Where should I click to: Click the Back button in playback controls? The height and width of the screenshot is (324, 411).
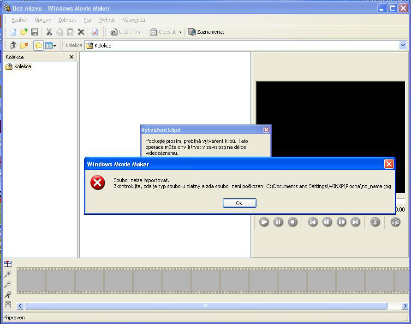click(313, 222)
